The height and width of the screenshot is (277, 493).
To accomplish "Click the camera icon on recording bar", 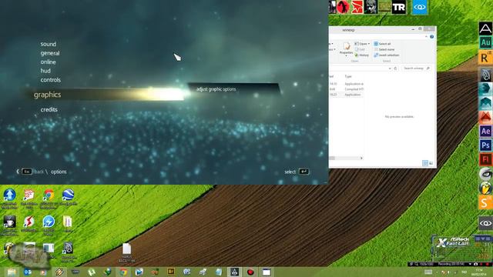I will 476,264.
